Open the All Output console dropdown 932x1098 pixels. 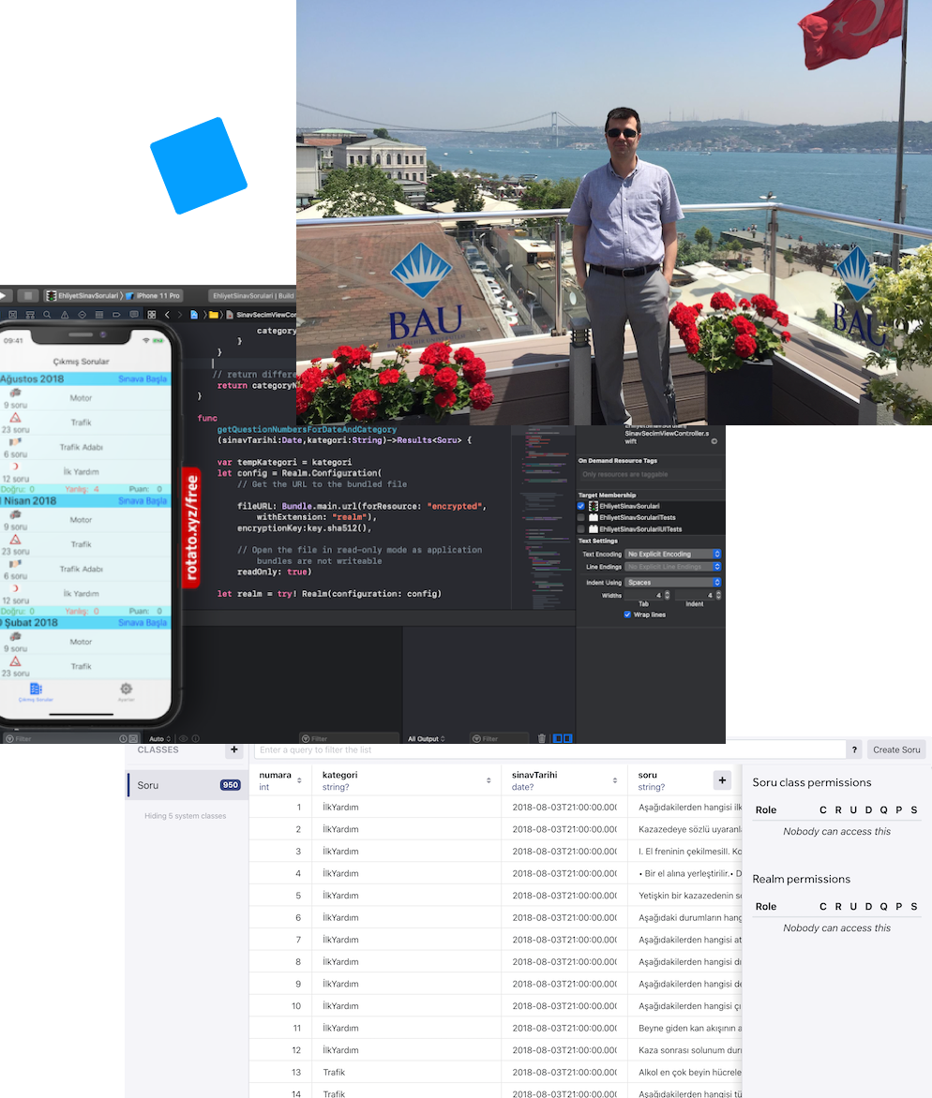427,738
